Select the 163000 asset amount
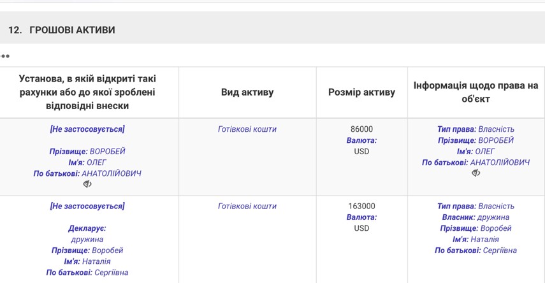545x283 pixels. pos(361,207)
